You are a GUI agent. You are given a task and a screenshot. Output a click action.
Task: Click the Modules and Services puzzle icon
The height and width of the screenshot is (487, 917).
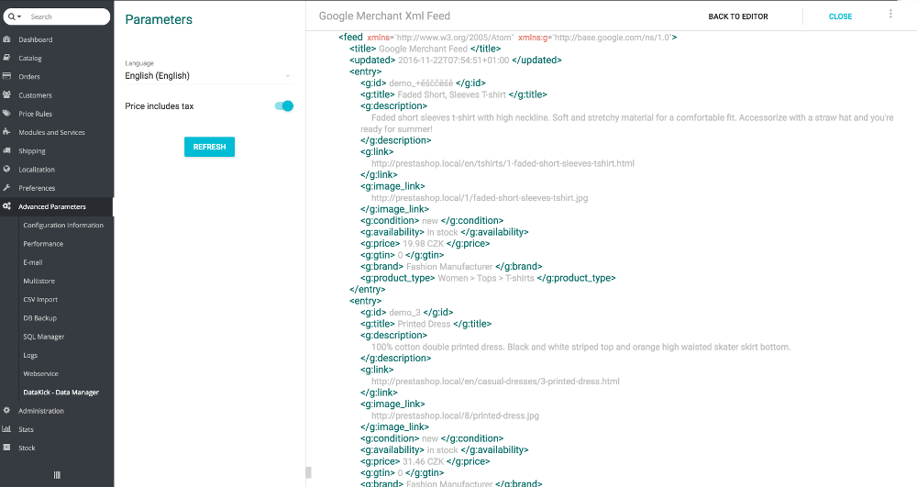(6, 132)
